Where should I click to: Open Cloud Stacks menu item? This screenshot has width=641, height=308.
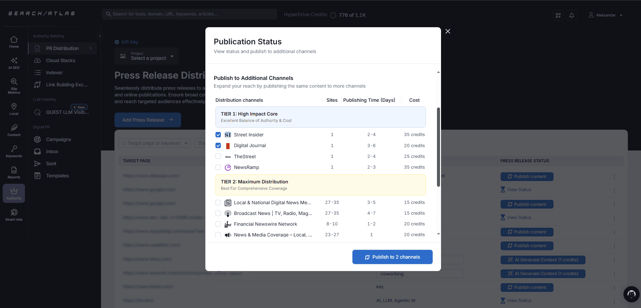pyautogui.click(x=61, y=60)
